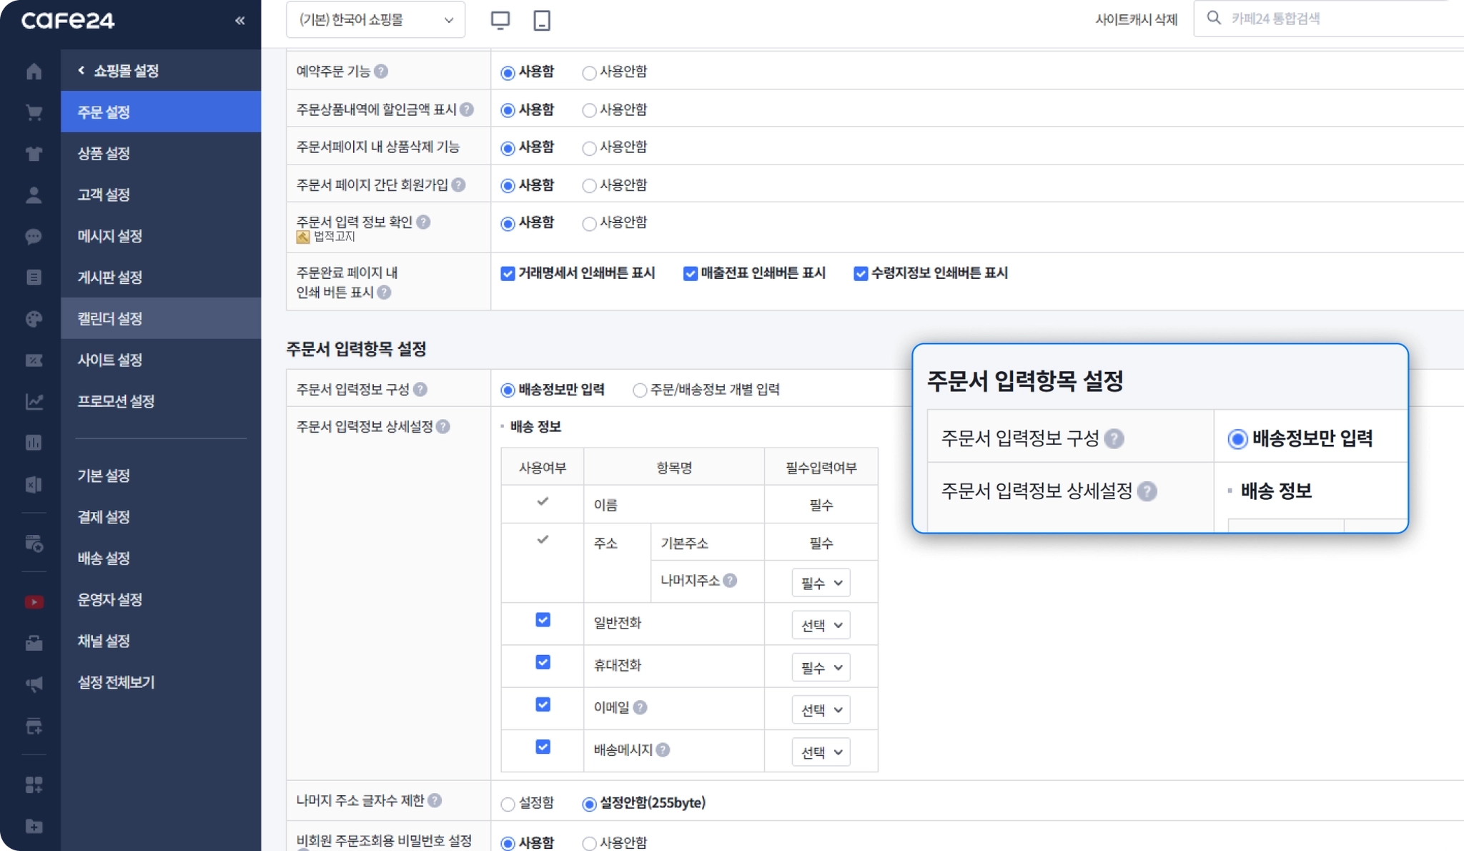Open the 한국어 쇼핑몰 shop selector dropdown

375,20
